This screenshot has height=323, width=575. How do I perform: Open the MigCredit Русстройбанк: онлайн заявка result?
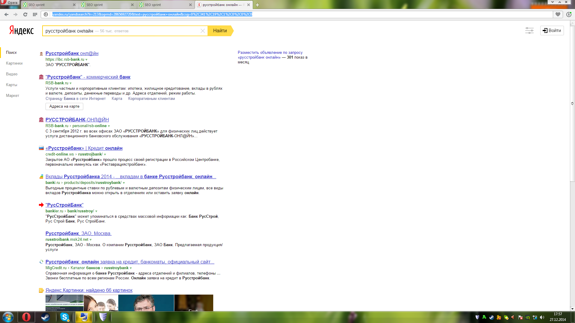pyautogui.click(x=130, y=262)
